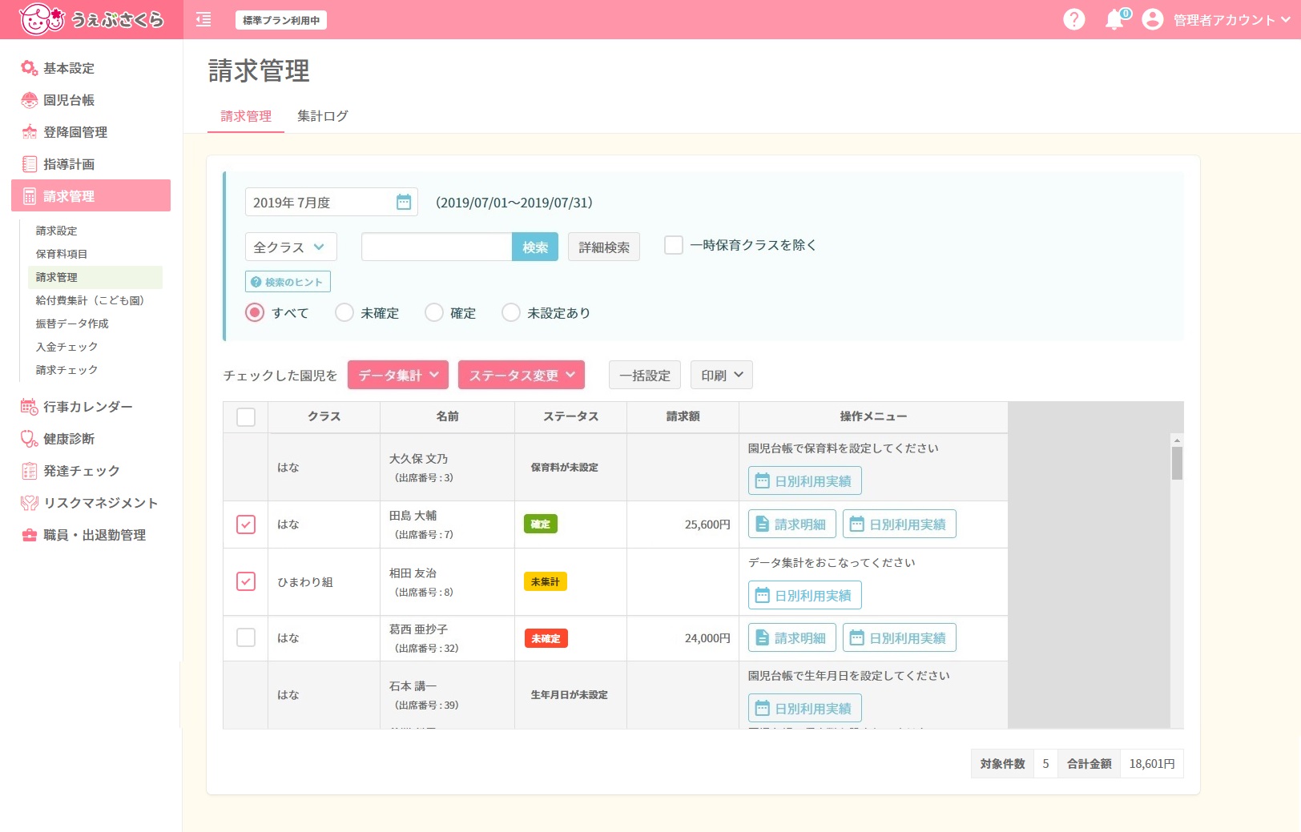Select the 未設定あり radio button
Viewport: 1301px width, 832px height.
[x=511, y=312]
